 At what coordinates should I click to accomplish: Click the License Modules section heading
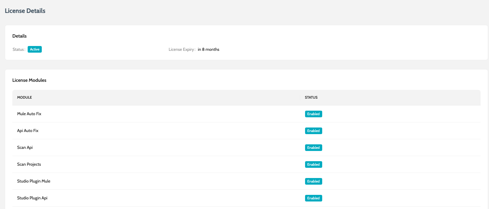pyautogui.click(x=29, y=80)
